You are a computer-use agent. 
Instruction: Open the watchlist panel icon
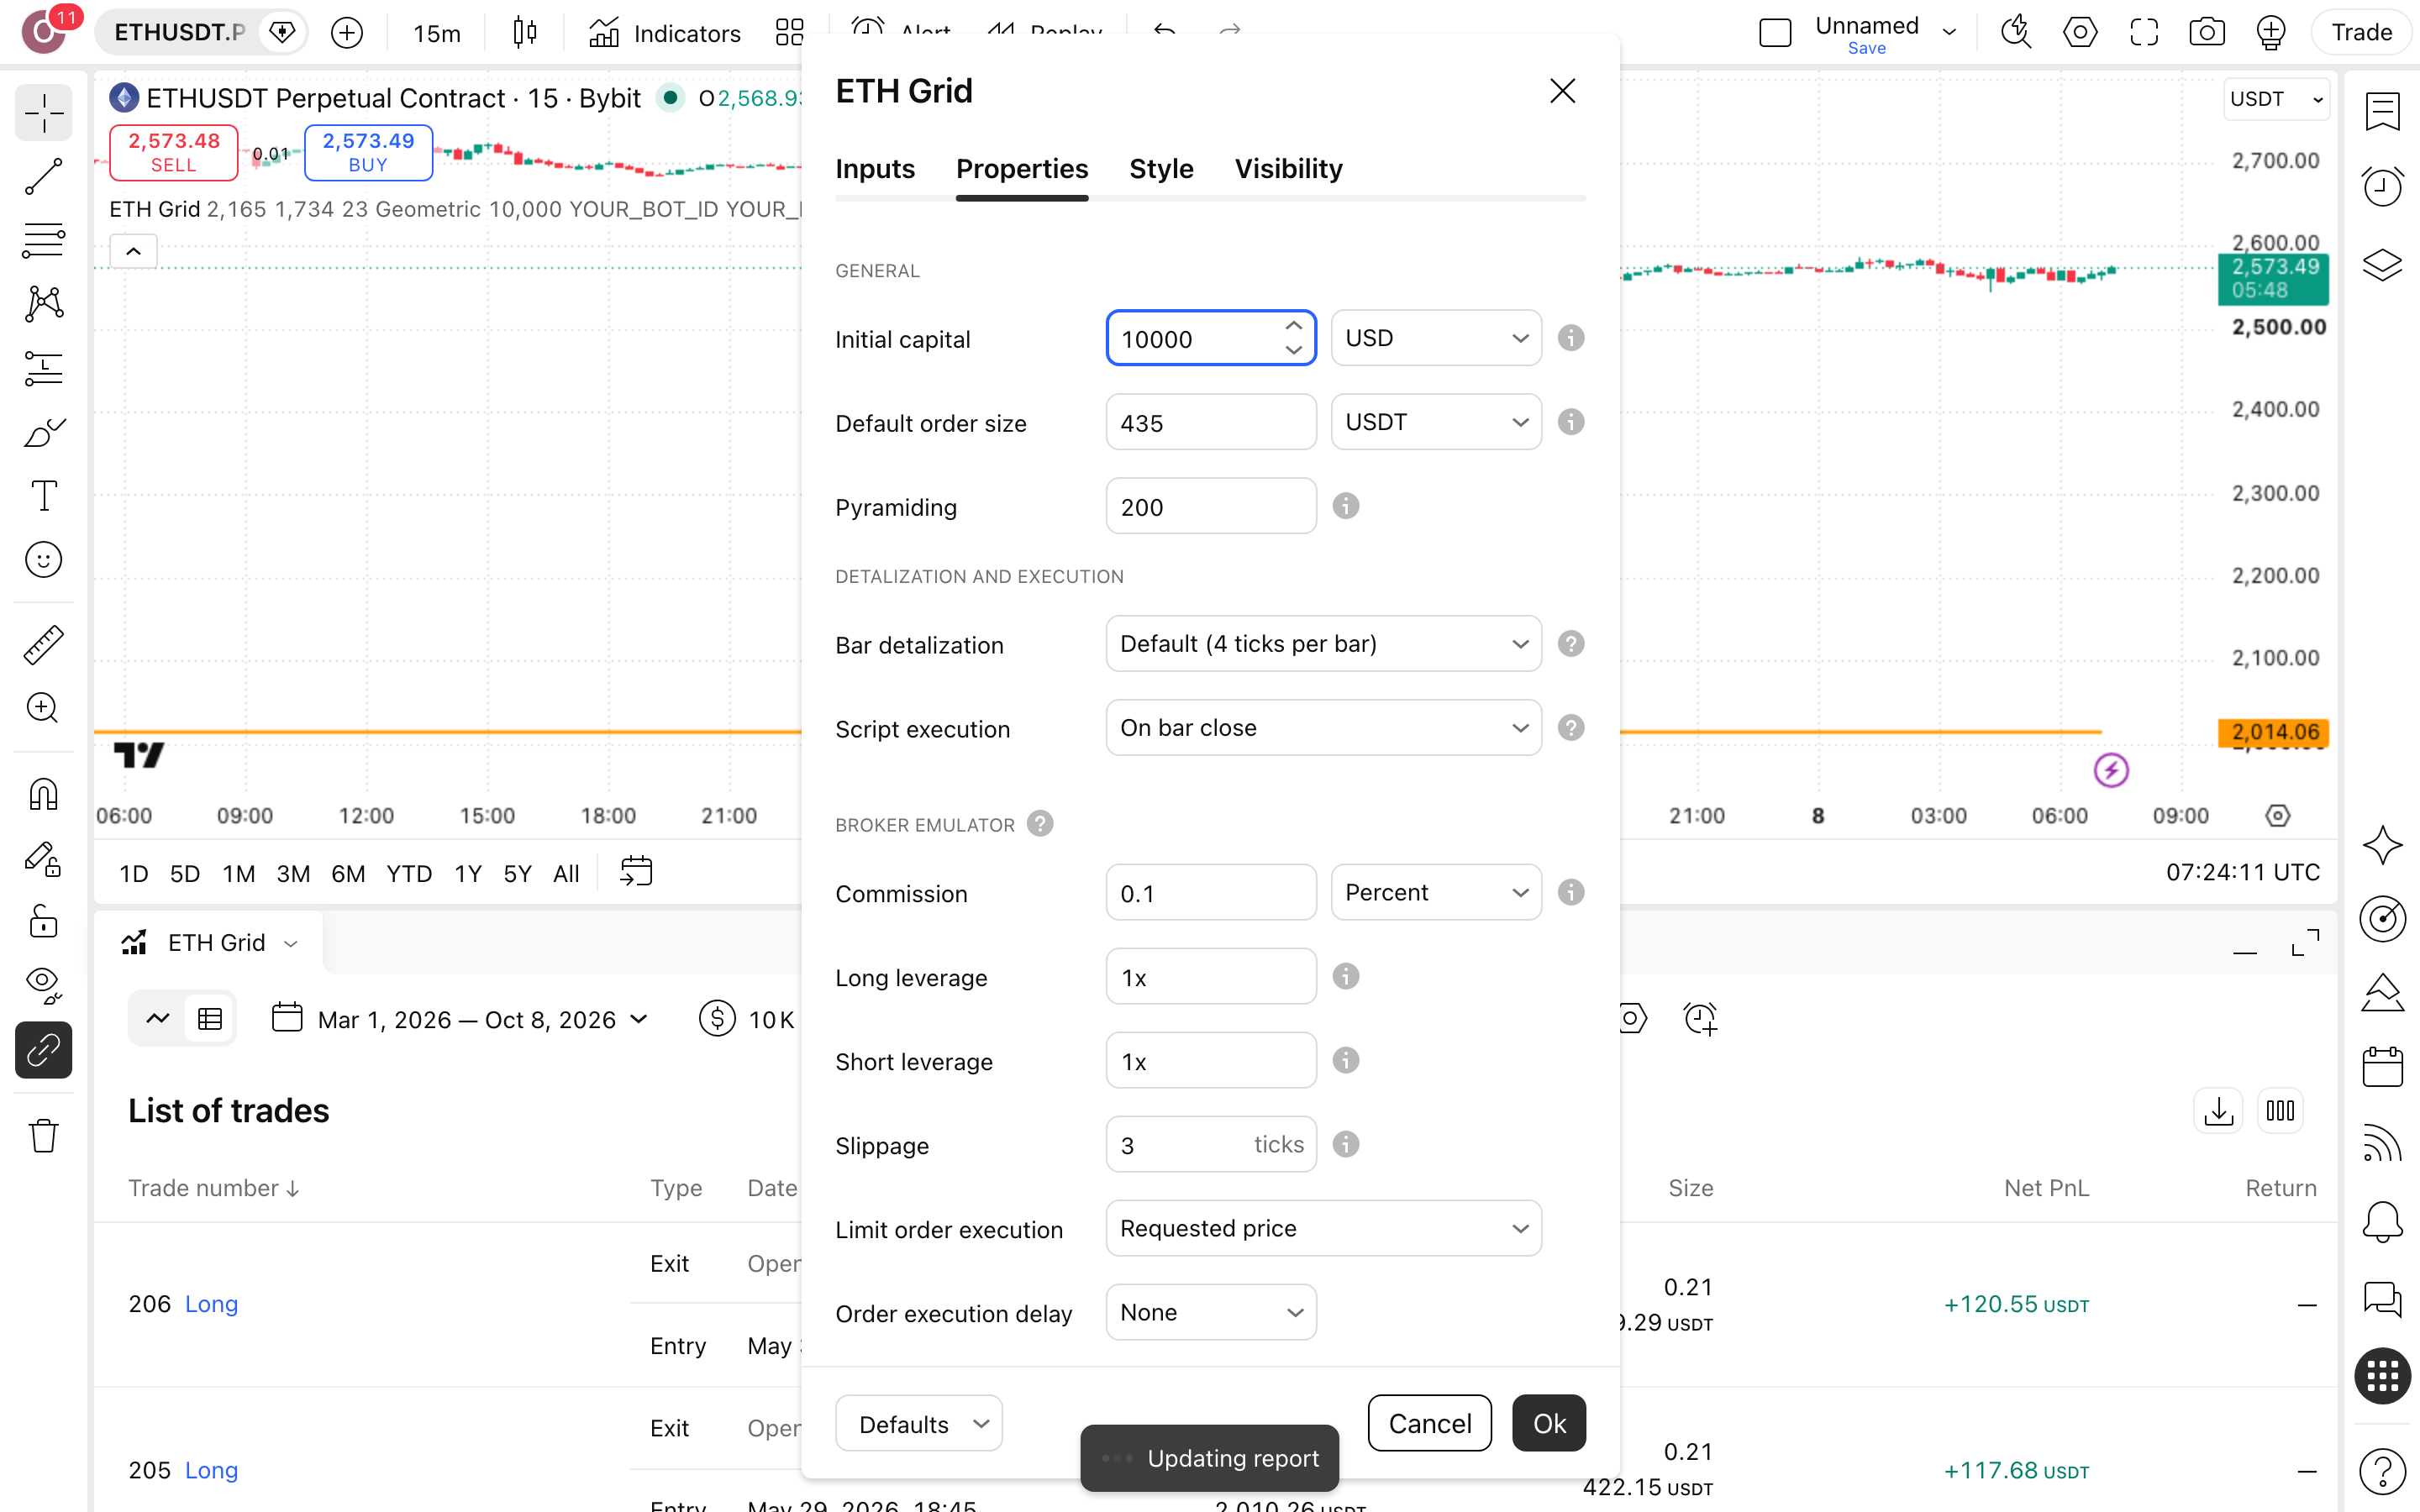[2383, 112]
